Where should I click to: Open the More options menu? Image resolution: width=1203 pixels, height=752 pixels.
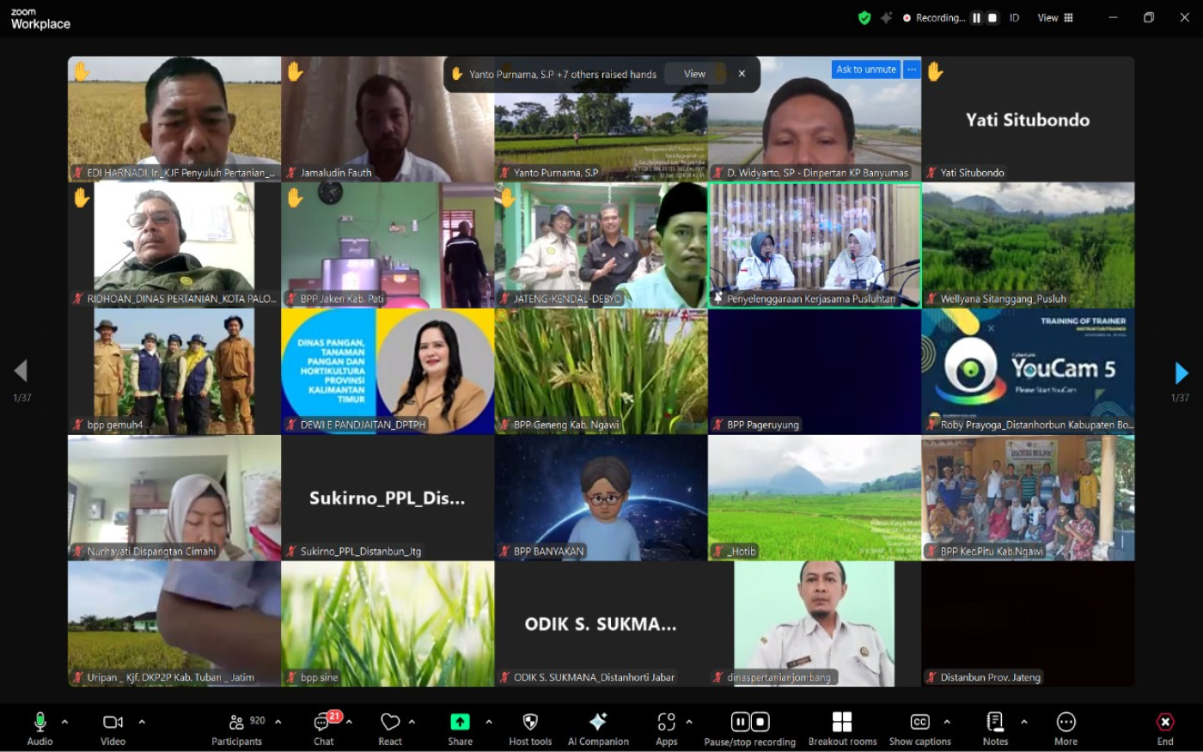[1066, 727]
